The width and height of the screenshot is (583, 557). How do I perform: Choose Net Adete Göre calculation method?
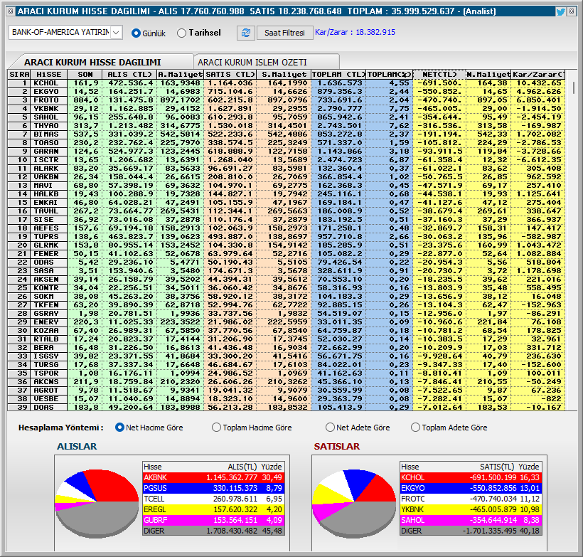coord(358,428)
